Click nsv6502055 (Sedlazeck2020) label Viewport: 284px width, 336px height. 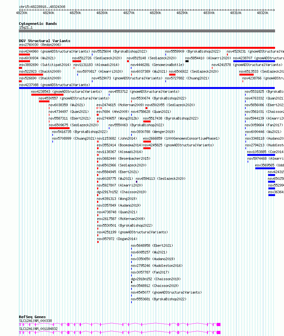point(170,105)
